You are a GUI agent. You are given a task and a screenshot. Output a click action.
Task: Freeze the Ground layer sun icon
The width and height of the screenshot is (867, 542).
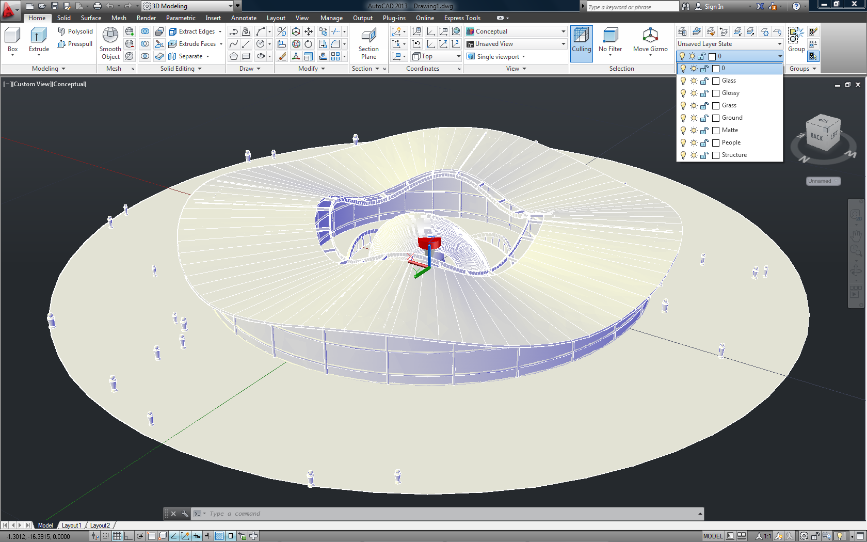(694, 118)
